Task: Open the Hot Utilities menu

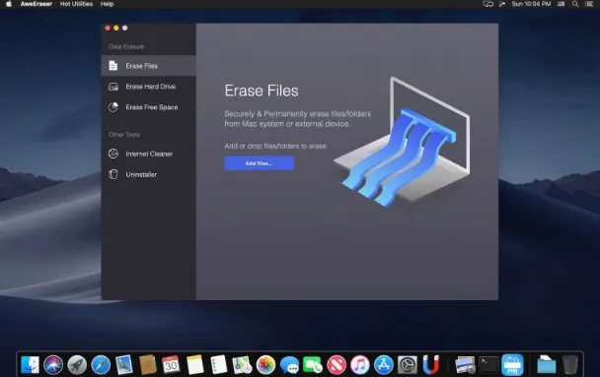Action: (x=77, y=4)
